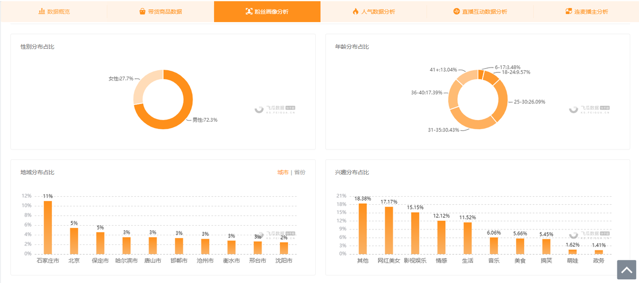The height and width of the screenshot is (283, 639).
Task: Click the 邯郸市 bar
Action: tap(179, 246)
